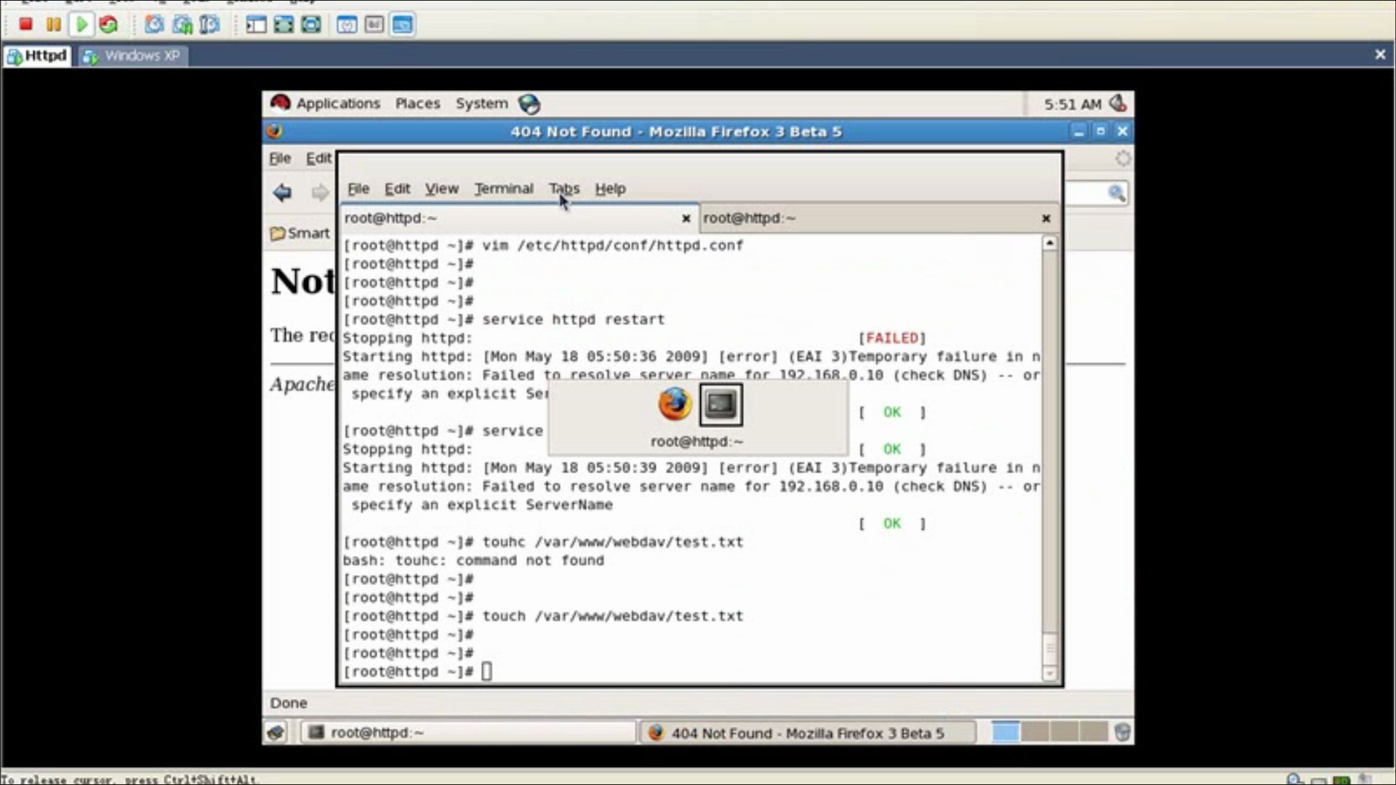Select the first blue workspace in switcher
Screen dimensions: 1396x785
[x=1006, y=731]
